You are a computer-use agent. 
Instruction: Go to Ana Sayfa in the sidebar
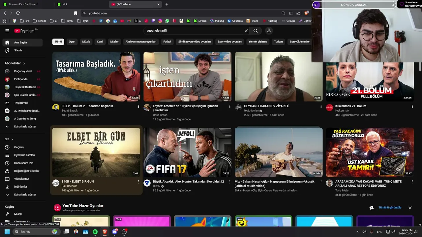pos(22,42)
